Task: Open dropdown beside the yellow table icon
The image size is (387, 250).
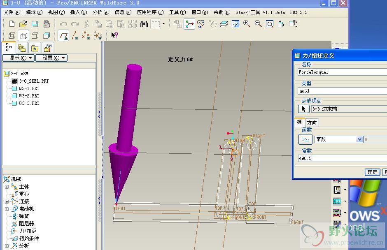Action: 345,190
